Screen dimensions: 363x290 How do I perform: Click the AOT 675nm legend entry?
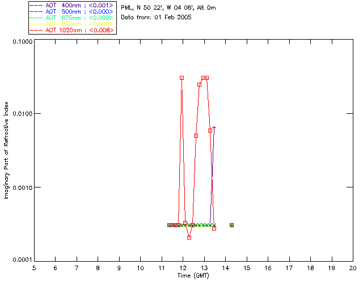(72, 18)
